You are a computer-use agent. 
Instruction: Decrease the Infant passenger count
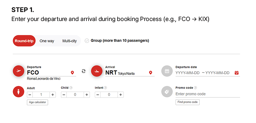tap(98, 95)
